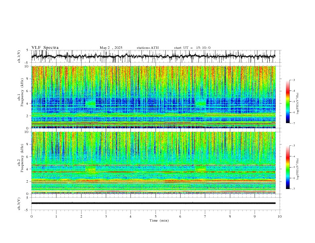Screen dimensions: 315x243
Task: Click the "7" tick on the time axis
Action: [x=205, y=216]
